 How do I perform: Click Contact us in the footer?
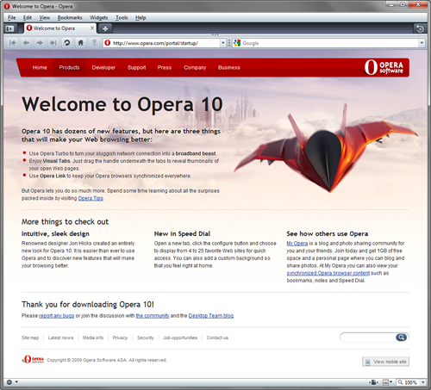pos(217,337)
